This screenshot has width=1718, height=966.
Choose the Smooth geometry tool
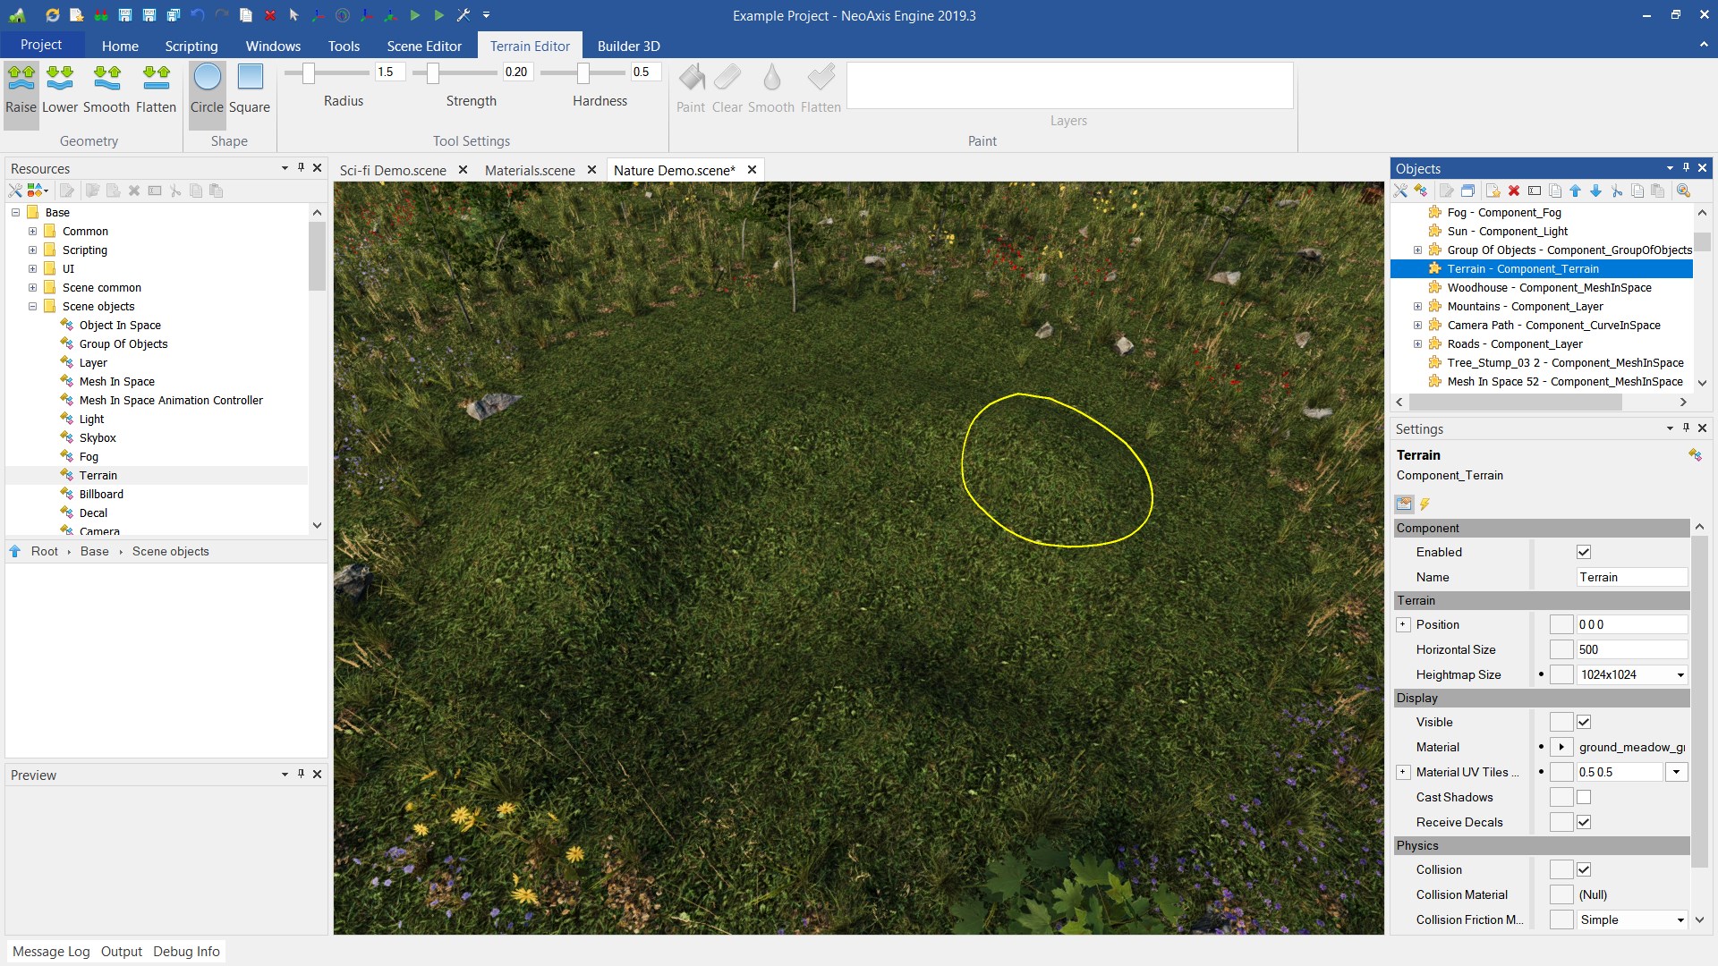coord(106,89)
